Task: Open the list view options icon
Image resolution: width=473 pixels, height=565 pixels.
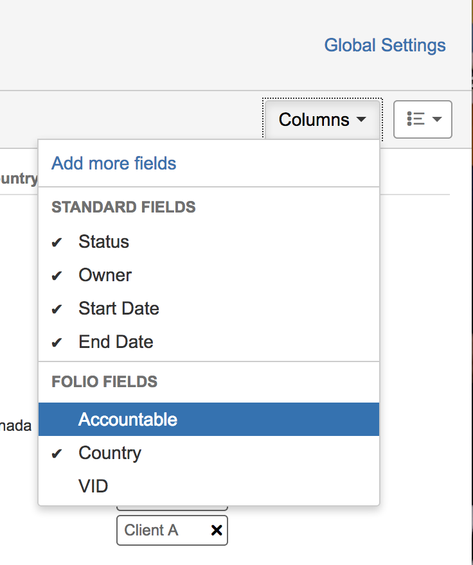Action: pyautogui.click(x=416, y=119)
